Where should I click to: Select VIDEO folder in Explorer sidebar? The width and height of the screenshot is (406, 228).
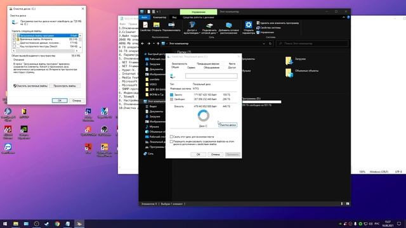pos(151,84)
